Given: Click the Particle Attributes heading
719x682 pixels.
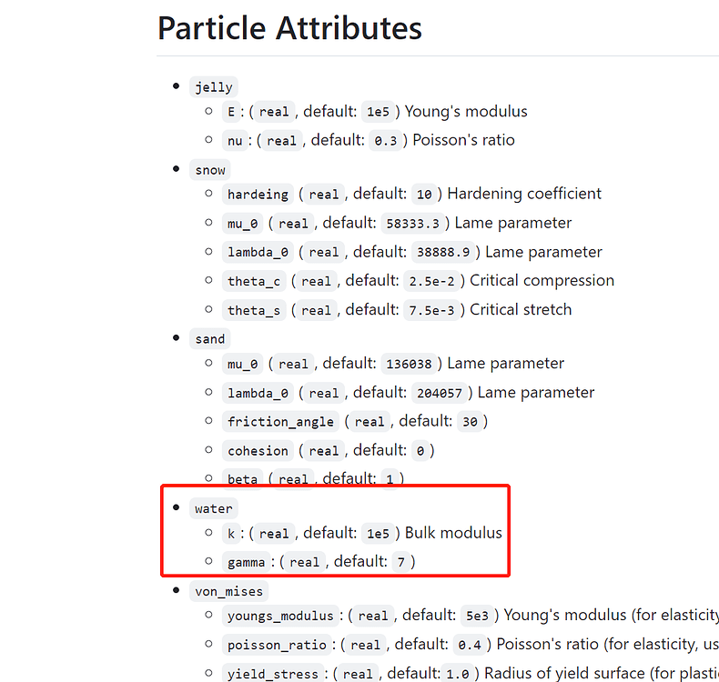Looking at the screenshot, I should 289,28.
